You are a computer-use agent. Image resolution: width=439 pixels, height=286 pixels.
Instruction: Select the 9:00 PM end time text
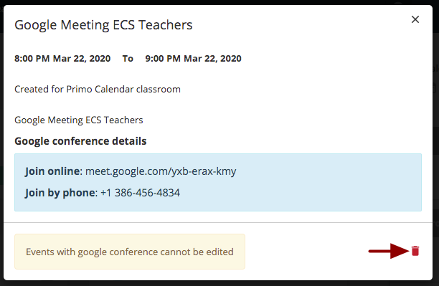point(163,59)
